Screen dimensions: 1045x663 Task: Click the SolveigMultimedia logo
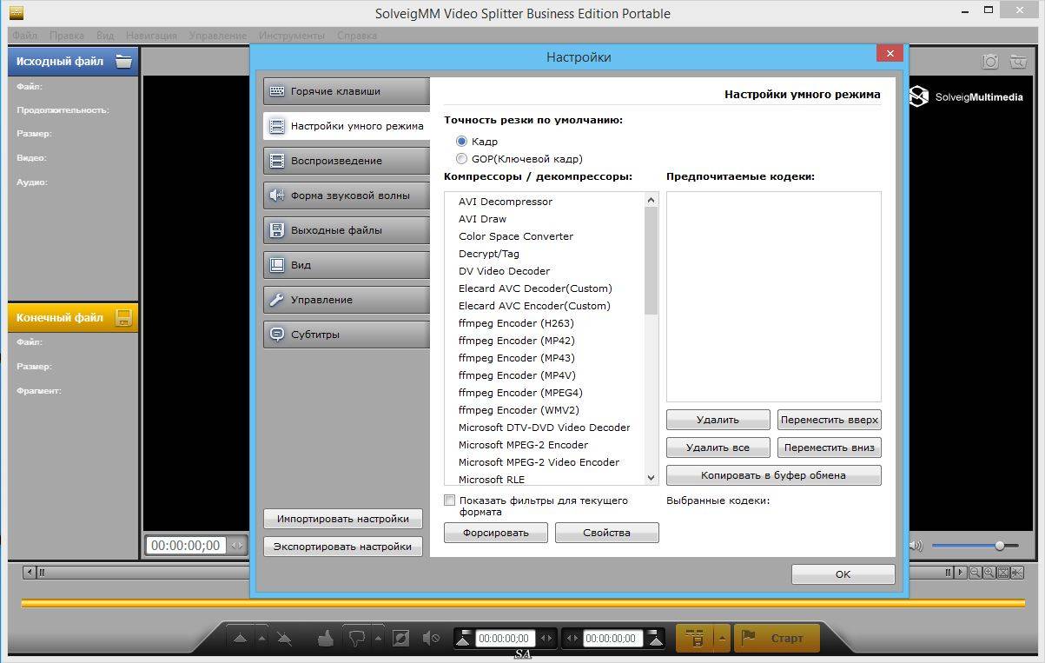tap(967, 96)
